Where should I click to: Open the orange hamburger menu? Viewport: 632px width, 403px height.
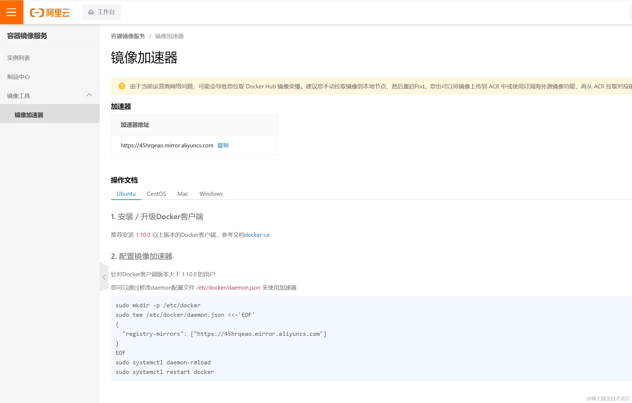click(x=11, y=12)
